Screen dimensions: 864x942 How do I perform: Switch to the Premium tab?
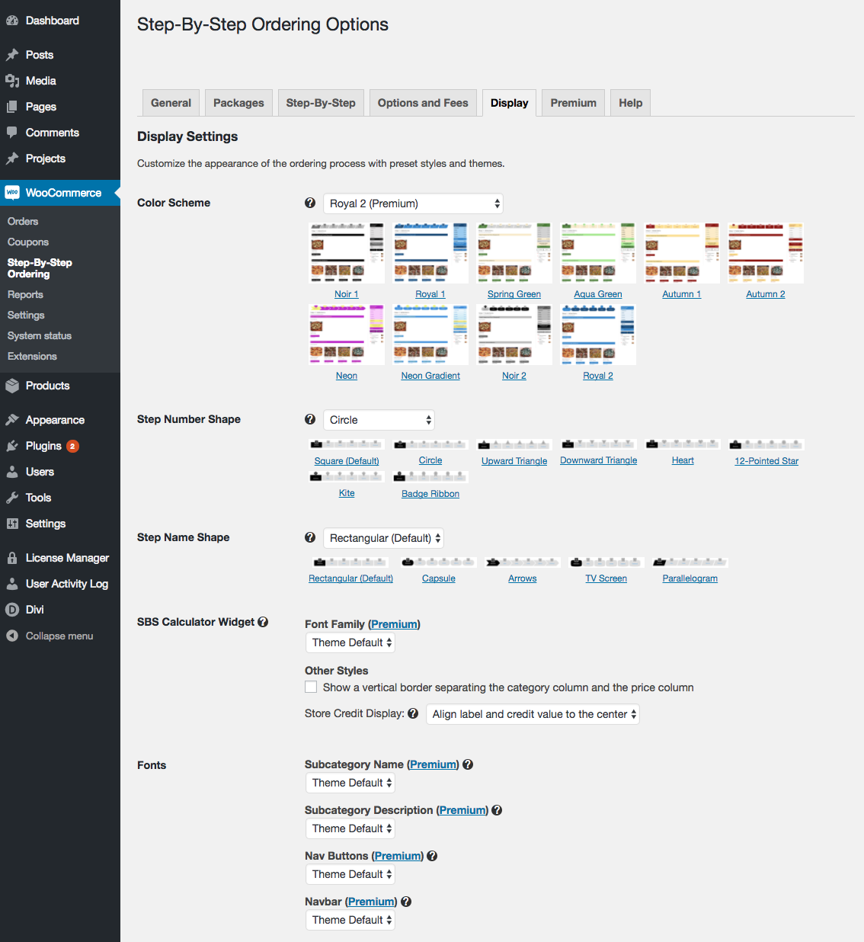(x=574, y=103)
